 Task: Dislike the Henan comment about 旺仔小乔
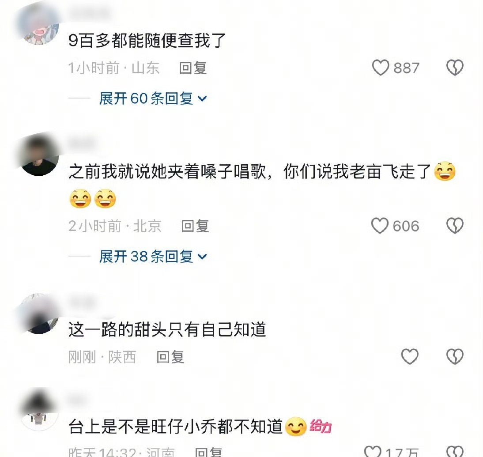point(455,451)
